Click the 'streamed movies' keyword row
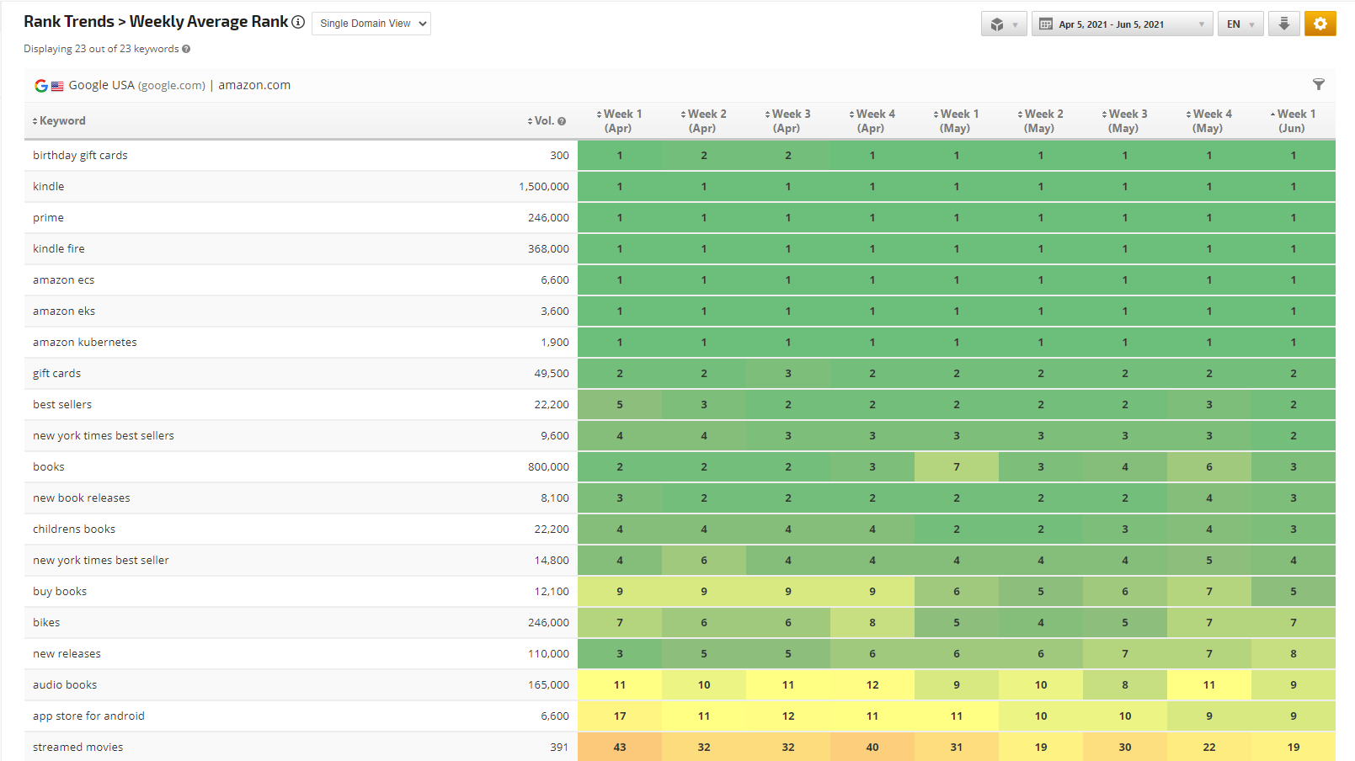This screenshot has height=761, width=1355. pos(77,747)
